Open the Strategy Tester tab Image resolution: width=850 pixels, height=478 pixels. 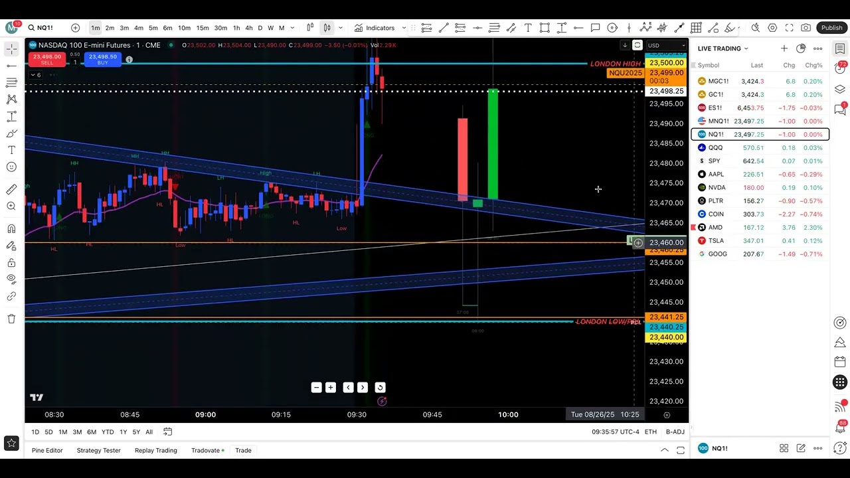pos(98,450)
